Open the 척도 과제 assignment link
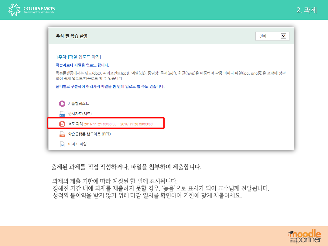The image size is (328, 246). [75, 124]
